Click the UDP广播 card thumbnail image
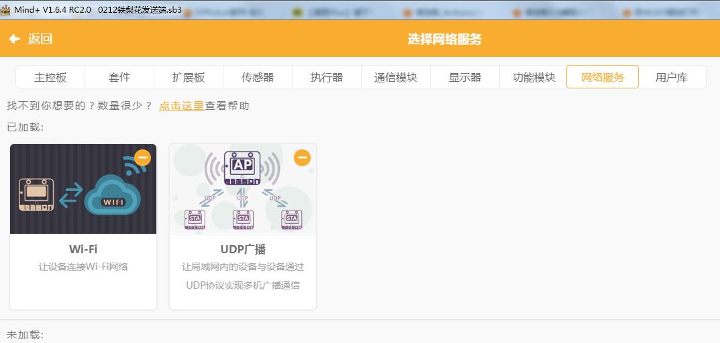 pyautogui.click(x=243, y=189)
